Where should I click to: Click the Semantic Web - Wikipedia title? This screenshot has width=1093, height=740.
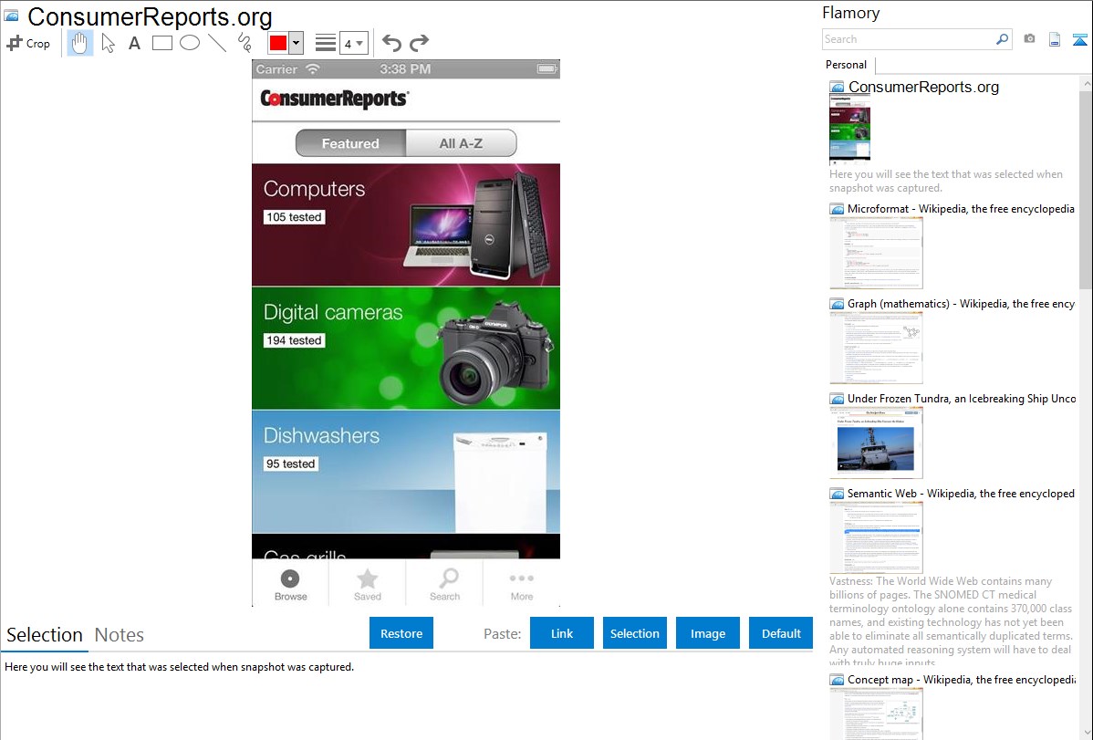(x=961, y=493)
